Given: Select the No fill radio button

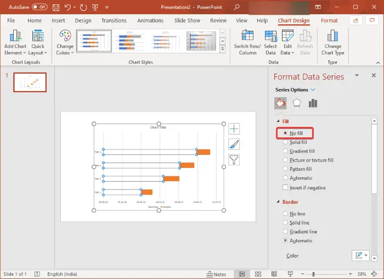Looking at the screenshot, I should pyautogui.click(x=285, y=133).
